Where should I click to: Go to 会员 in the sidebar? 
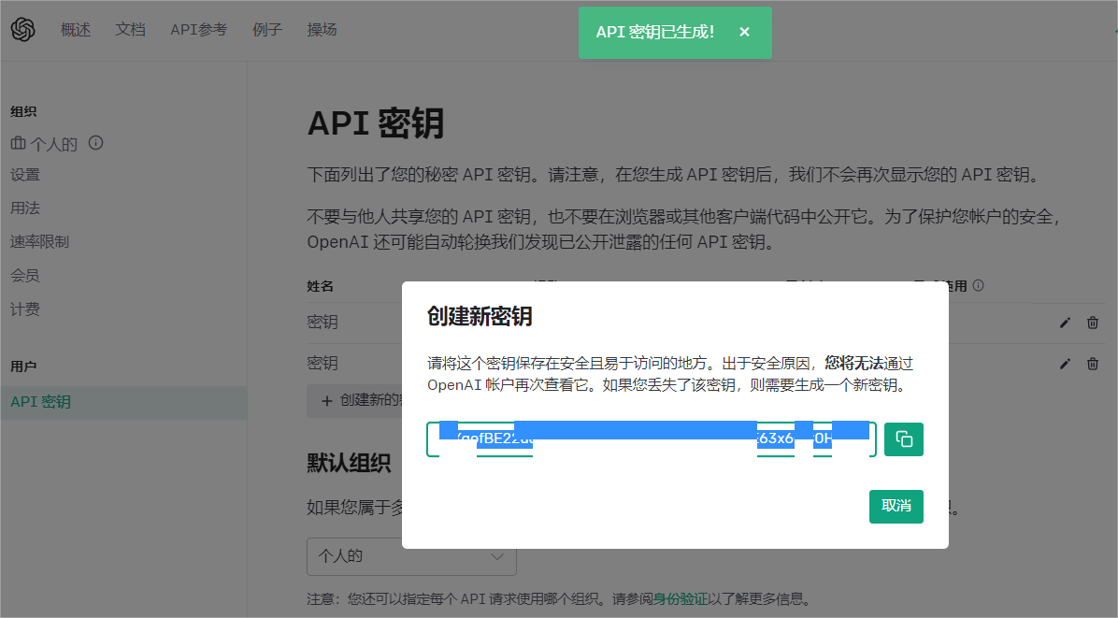[x=25, y=275]
